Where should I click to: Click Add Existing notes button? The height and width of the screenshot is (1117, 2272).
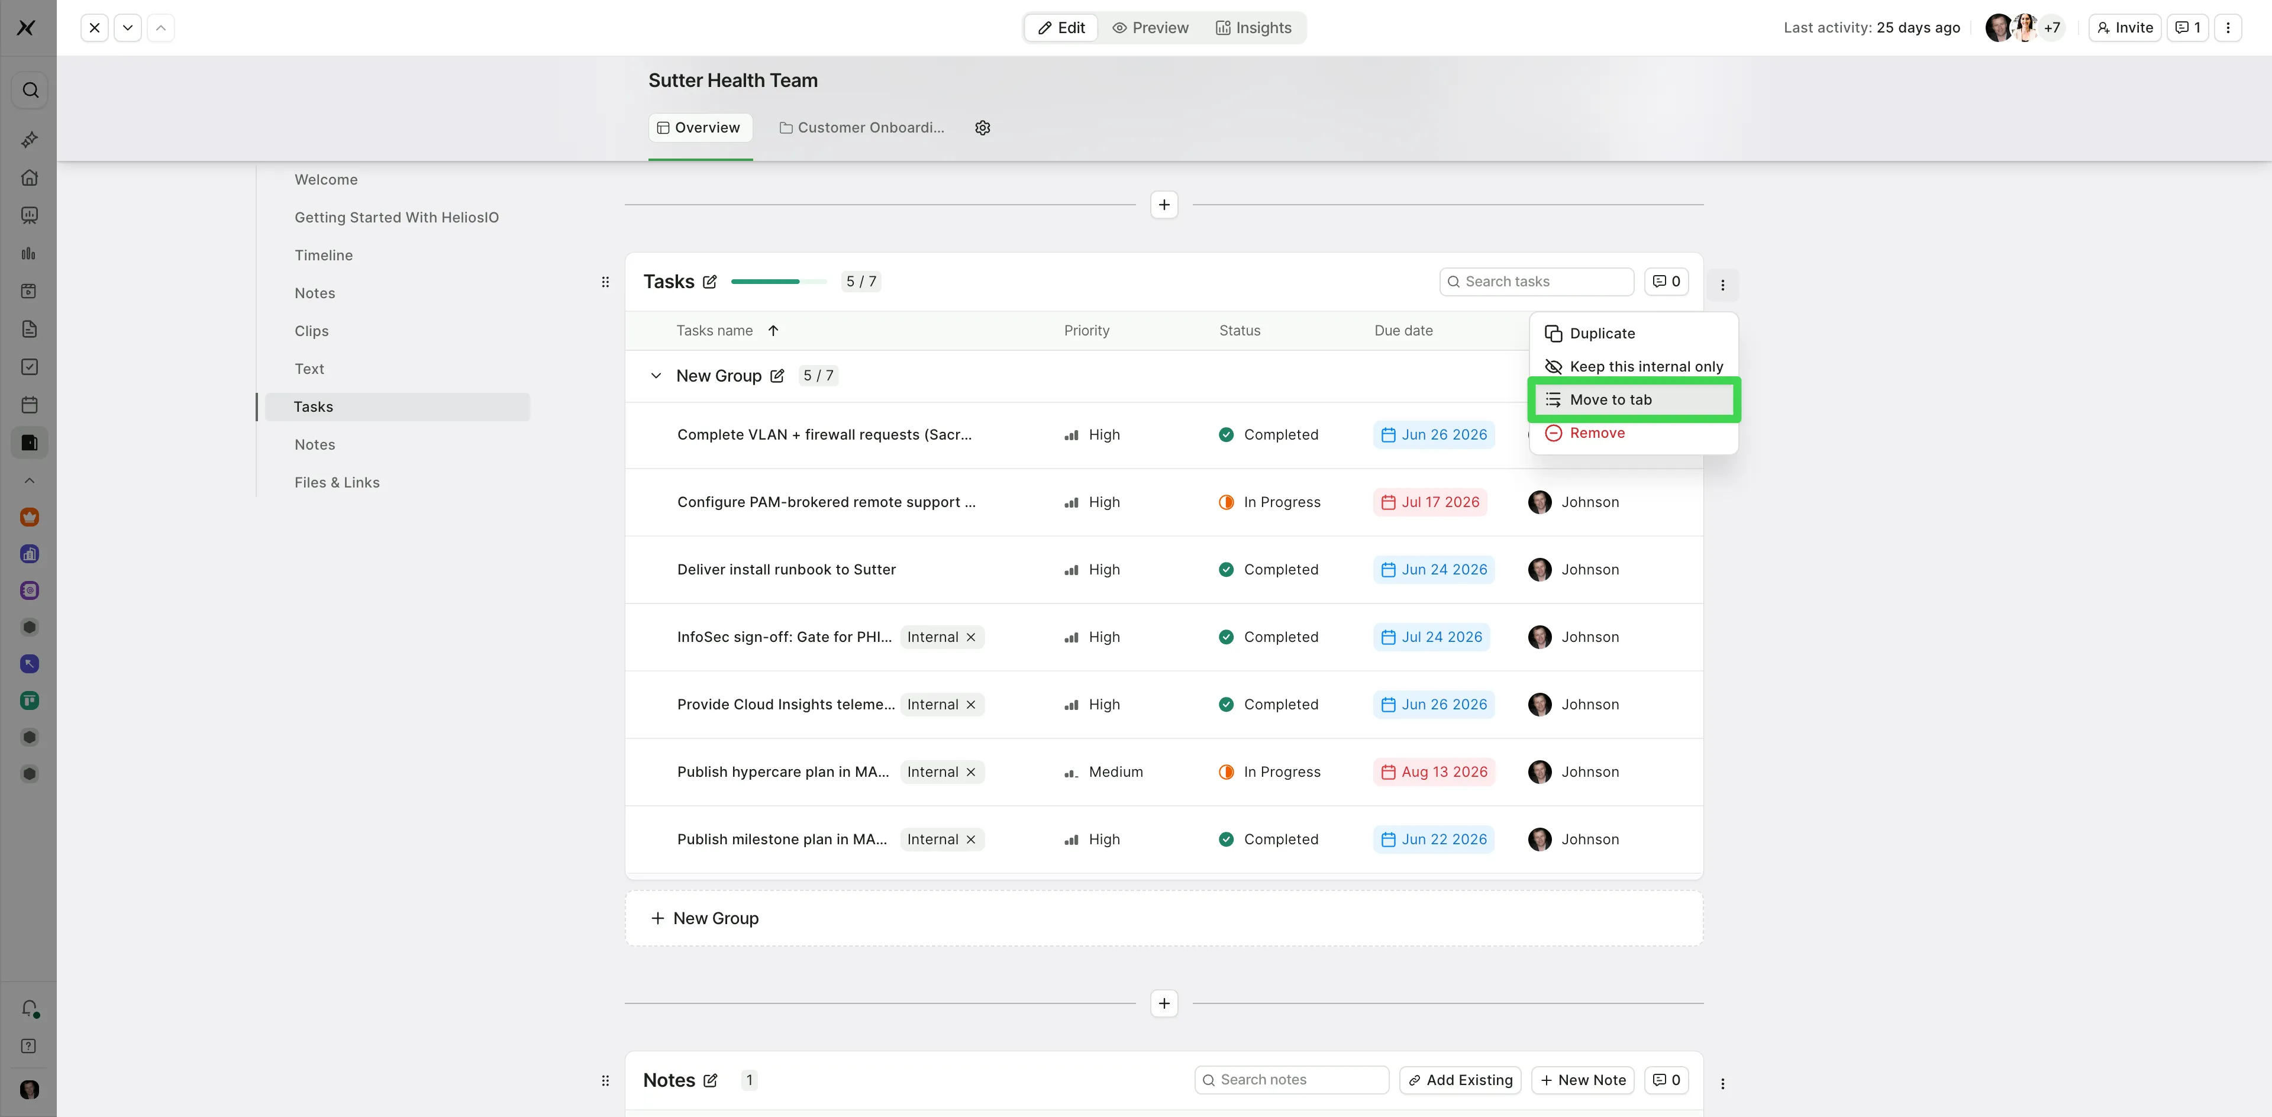[x=1460, y=1080]
